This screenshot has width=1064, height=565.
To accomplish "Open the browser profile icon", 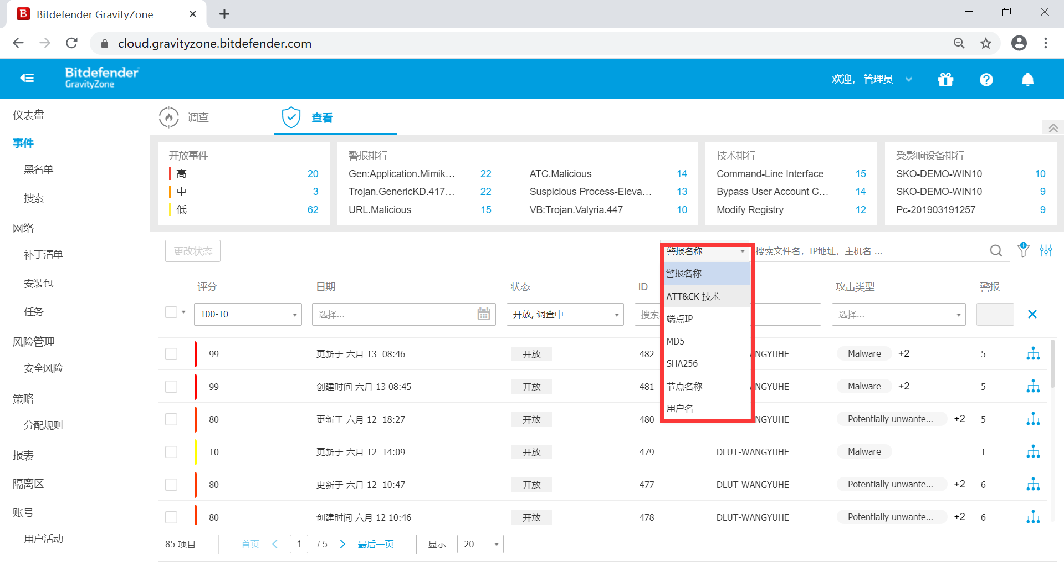I will [1019, 43].
